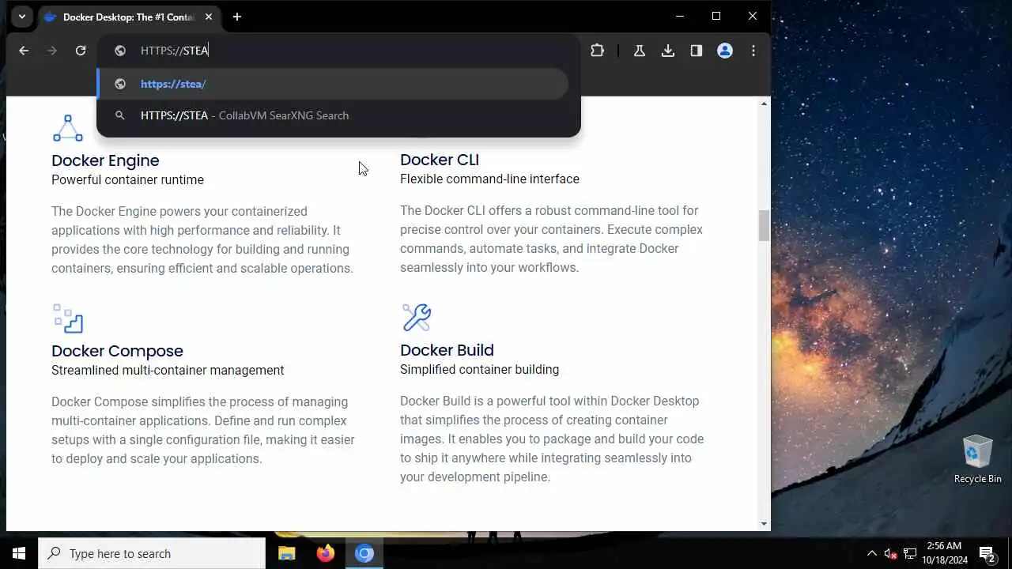Select the https://stea/ autocomplete suggestion
This screenshot has height=569, width=1012.
(x=333, y=84)
